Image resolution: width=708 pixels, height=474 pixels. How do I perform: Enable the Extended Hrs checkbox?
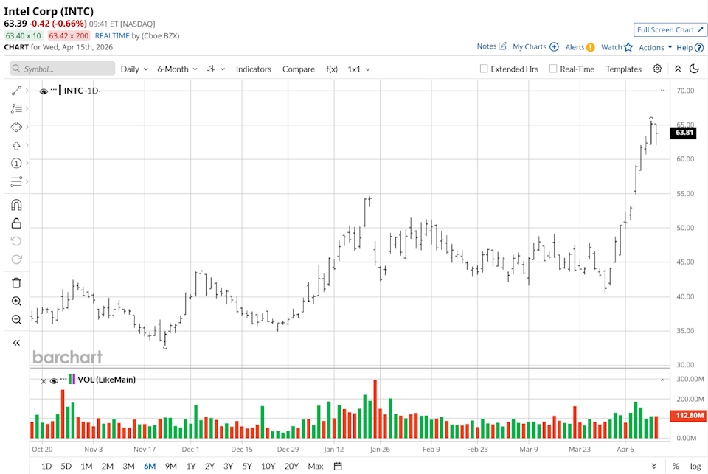(x=483, y=69)
